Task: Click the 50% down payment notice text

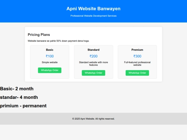Action: 59,41
